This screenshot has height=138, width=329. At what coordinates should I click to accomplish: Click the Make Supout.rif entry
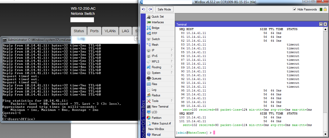[x=161, y=123]
